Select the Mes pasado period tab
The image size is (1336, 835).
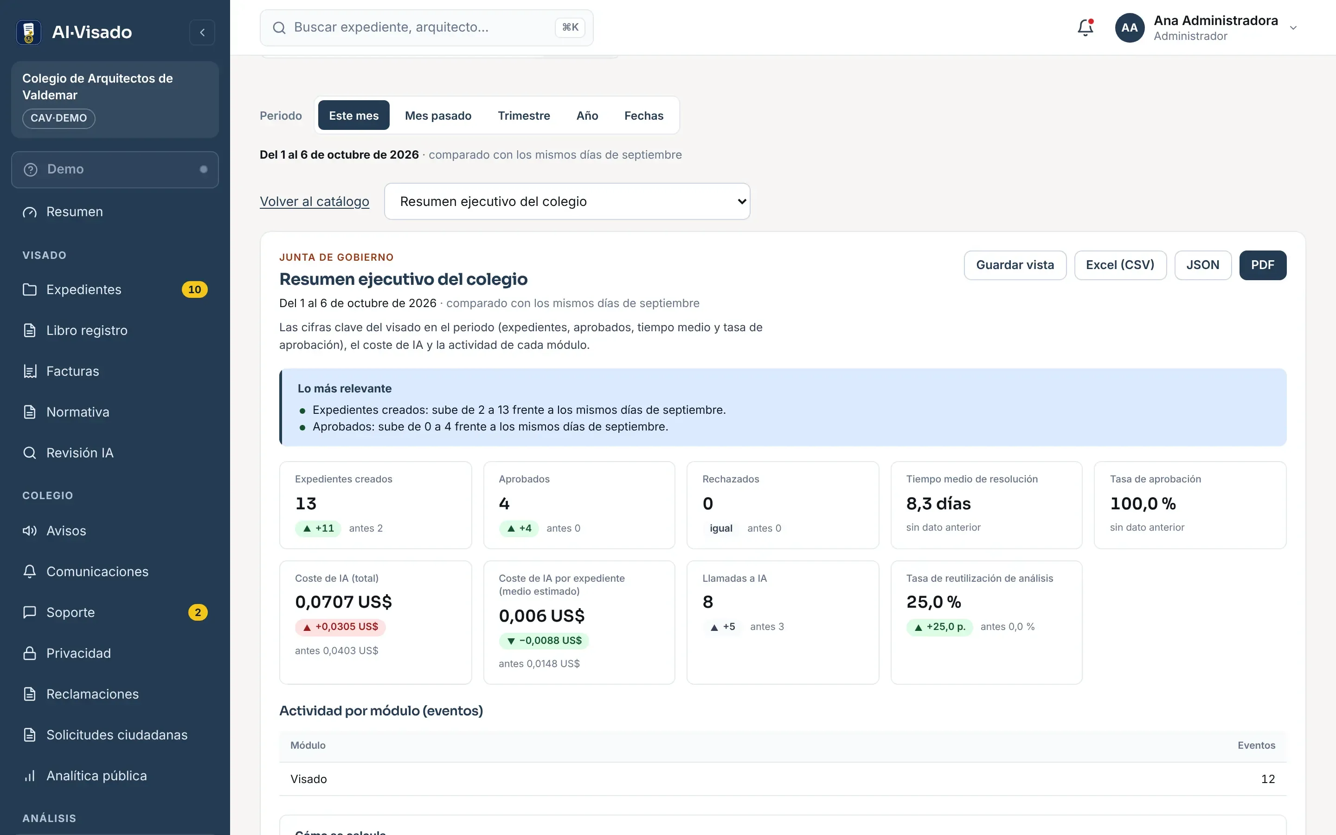coord(438,116)
